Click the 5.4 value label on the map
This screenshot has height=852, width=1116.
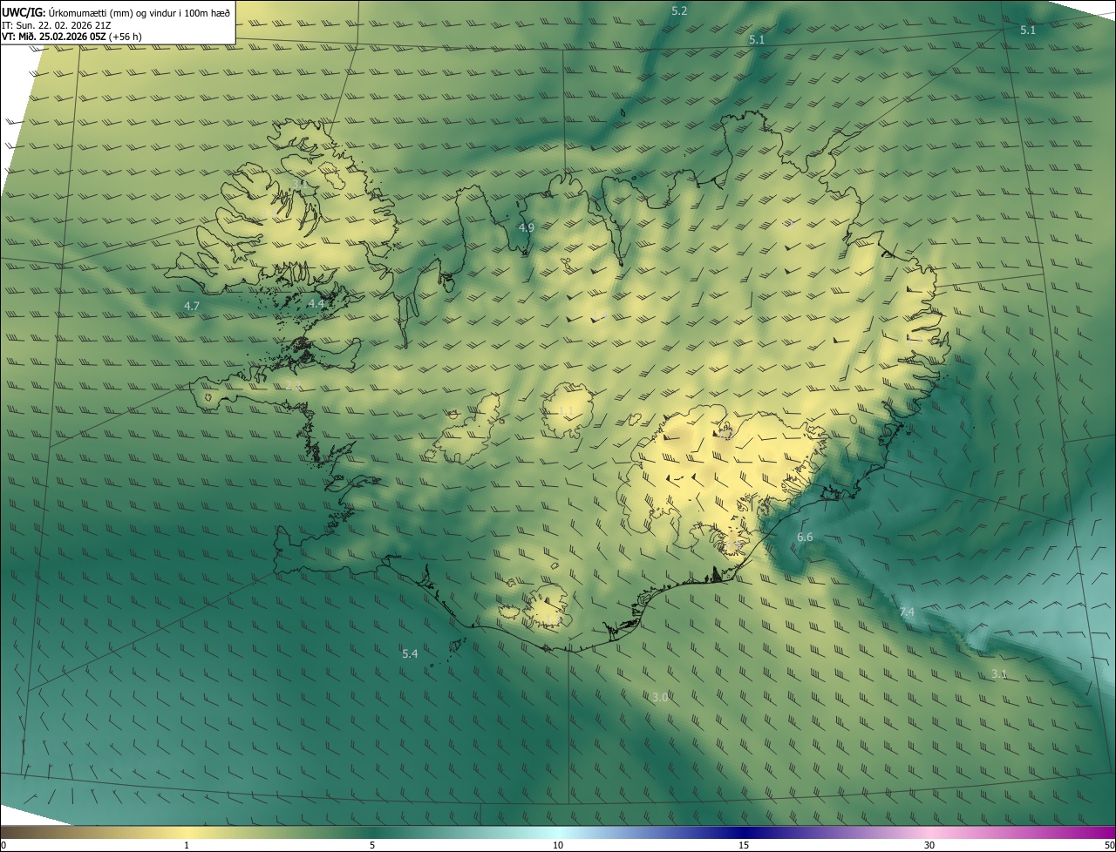[410, 653]
